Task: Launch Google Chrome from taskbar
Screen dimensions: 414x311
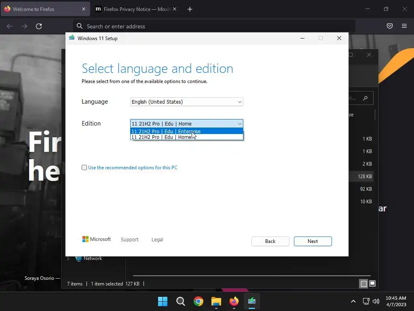Action: click(x=198, y=301)
